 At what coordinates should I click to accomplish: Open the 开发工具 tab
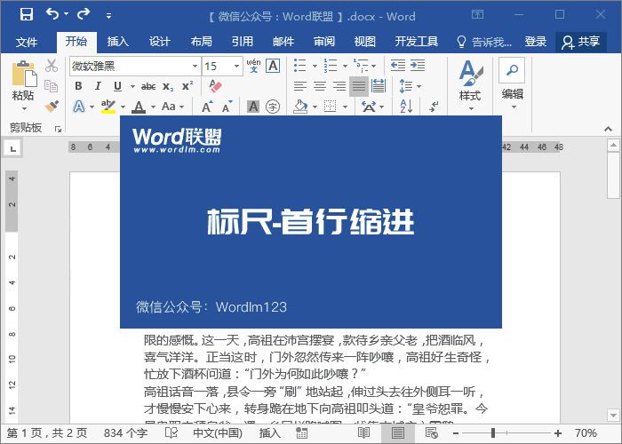(x=416, y=42)
